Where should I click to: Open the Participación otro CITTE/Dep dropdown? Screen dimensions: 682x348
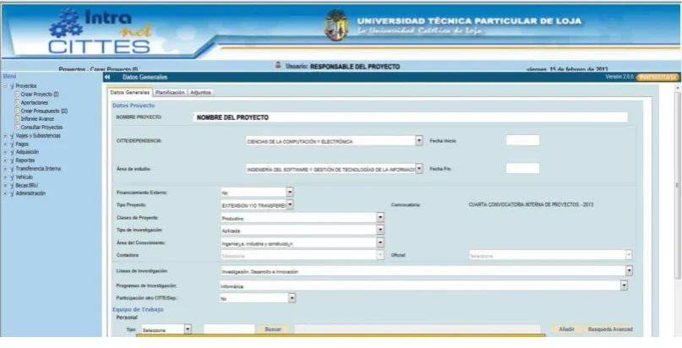pyautogui.click(x=292, y=298)
